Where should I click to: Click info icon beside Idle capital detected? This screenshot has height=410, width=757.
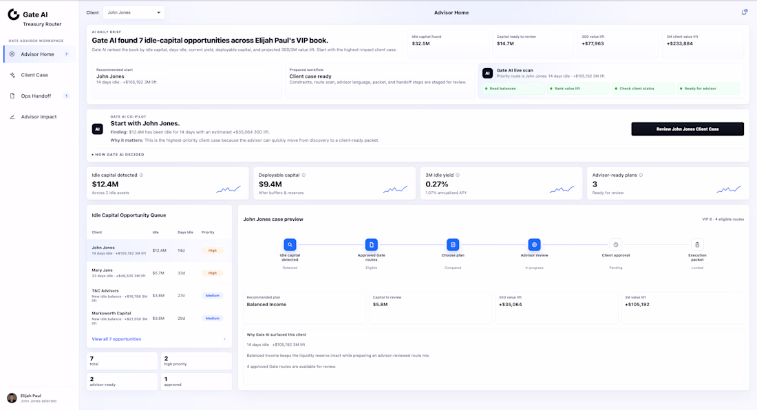(142, 175)
